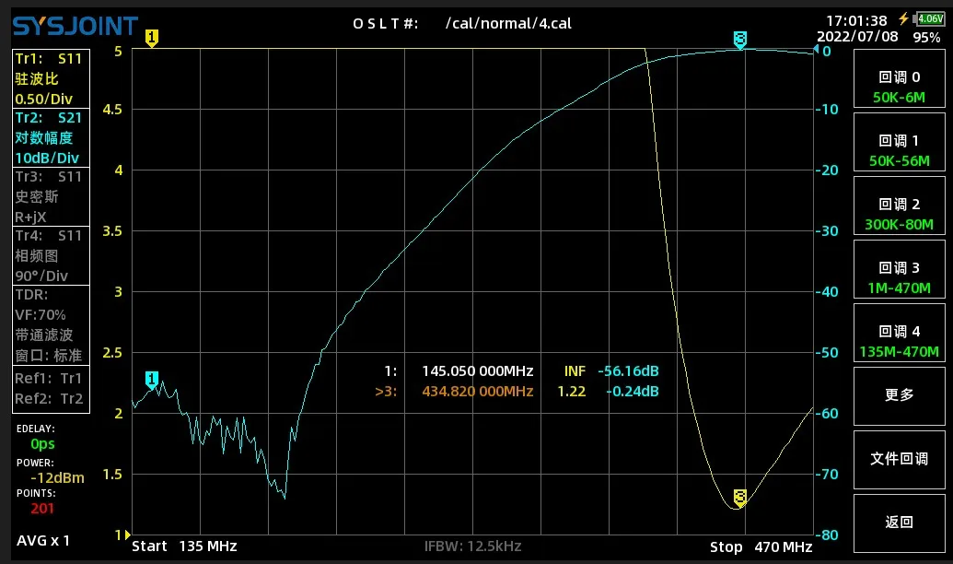This screenshot has width=953, height=564.
Task: Click the 4.5 value on the left axis
Action: 112,110
